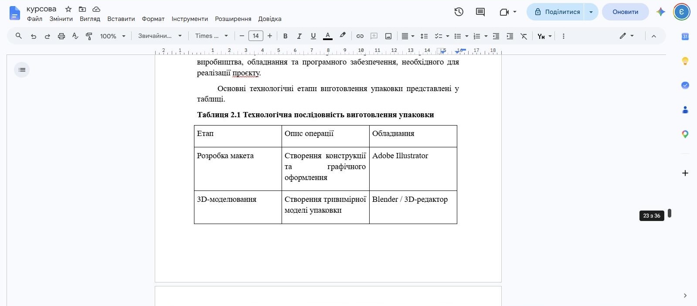Open the Google Docs home icon
This screenshot has width=697, height=306.
(14, 13)
